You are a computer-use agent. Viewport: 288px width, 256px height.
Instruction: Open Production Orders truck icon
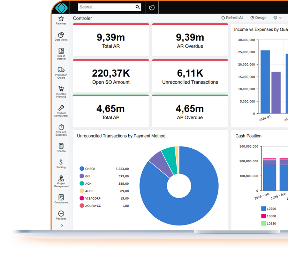point(61,70)
